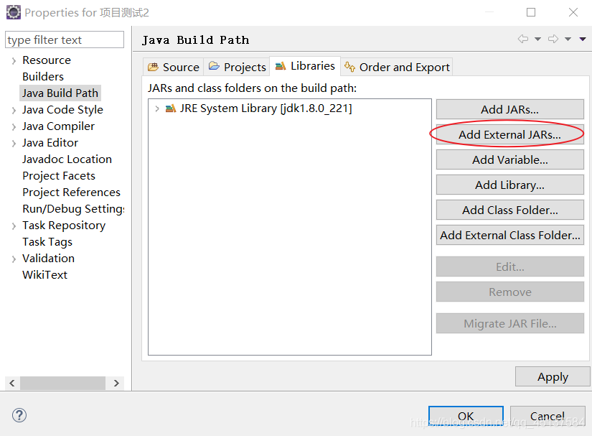The height and width of the screenshot is (436, 592).
Task: Click the Add Variable button
Action: [510, 159]
